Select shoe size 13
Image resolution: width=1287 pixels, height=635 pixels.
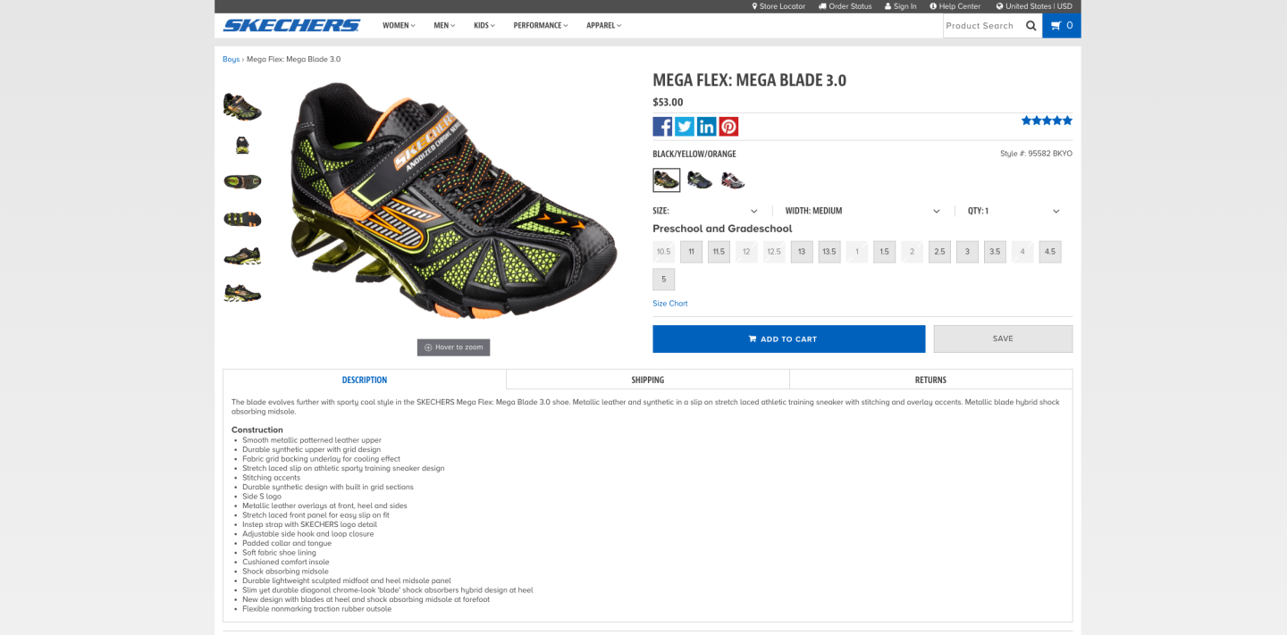[x=802, y=252]
